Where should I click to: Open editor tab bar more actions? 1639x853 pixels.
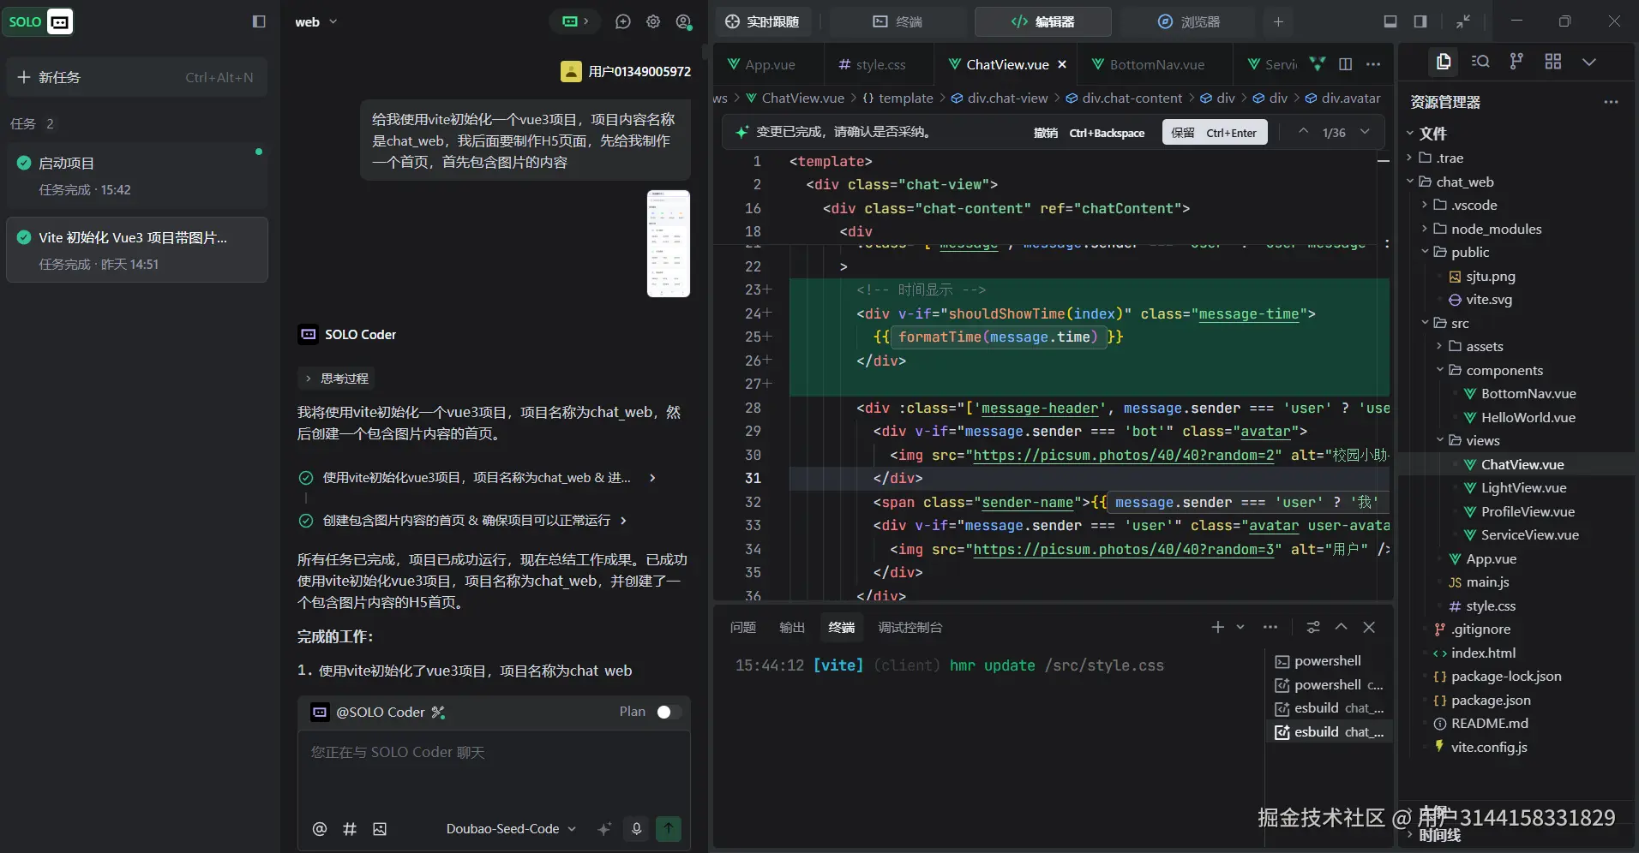(x=1373, y=64)
